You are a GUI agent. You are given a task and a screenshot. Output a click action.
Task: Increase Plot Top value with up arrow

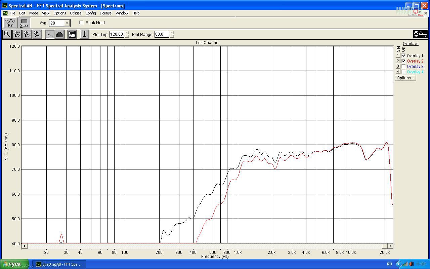(127, 33)
